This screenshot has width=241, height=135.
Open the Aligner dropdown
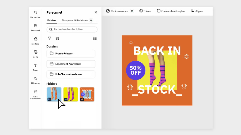197,11
